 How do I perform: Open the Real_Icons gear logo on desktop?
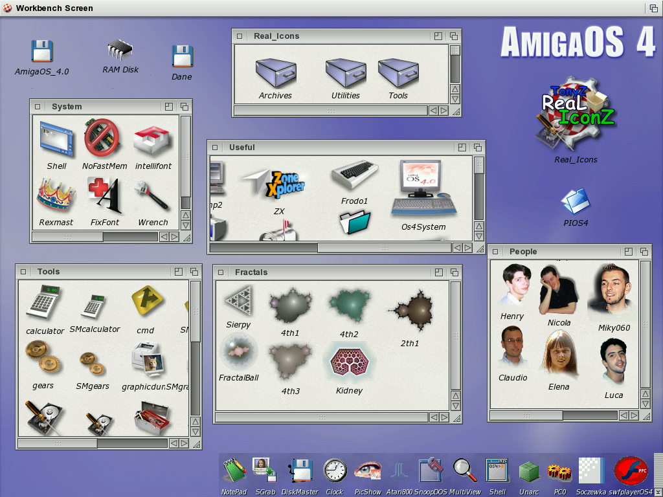point(574,114)
